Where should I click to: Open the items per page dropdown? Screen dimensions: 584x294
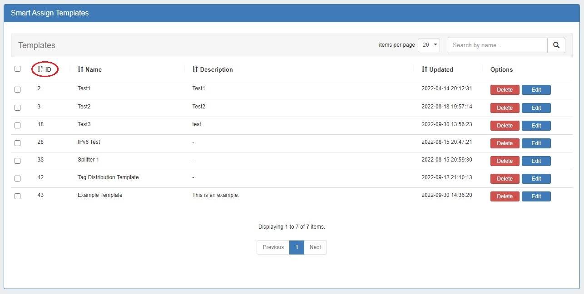[x=429, y=45]
